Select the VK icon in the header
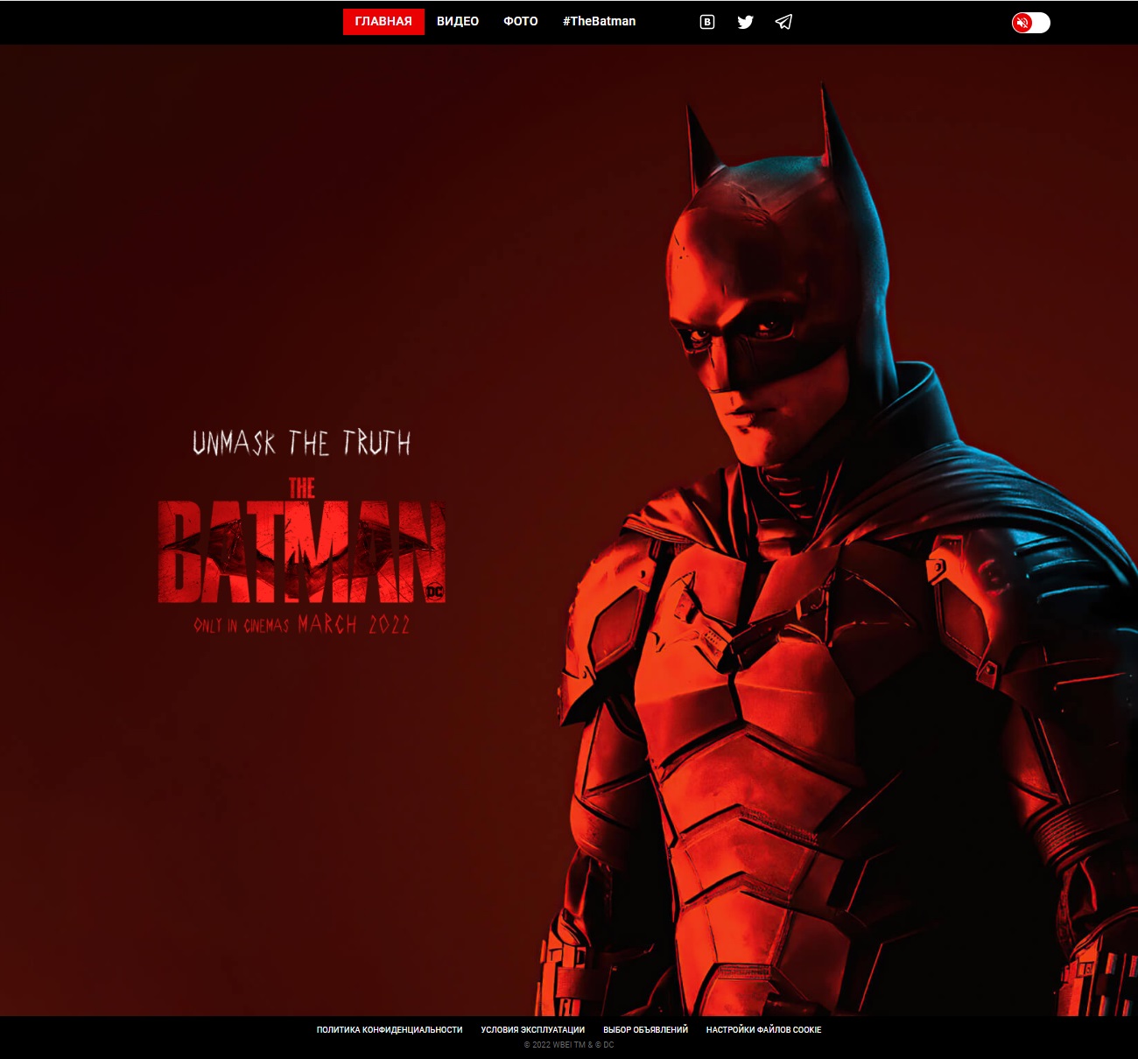 pyautogui.click(x=706, y=22)
